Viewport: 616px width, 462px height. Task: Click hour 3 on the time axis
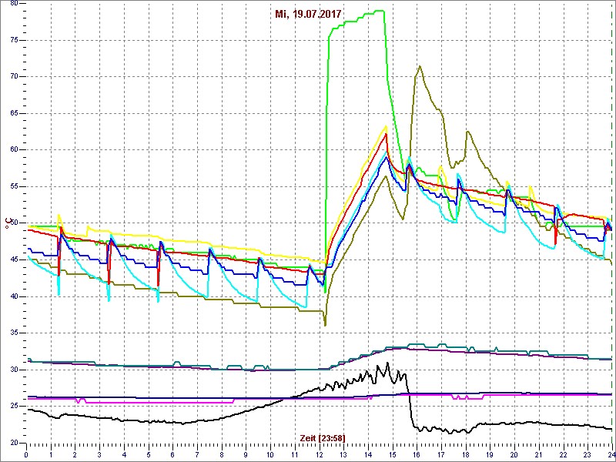click(x=99, y=454)
